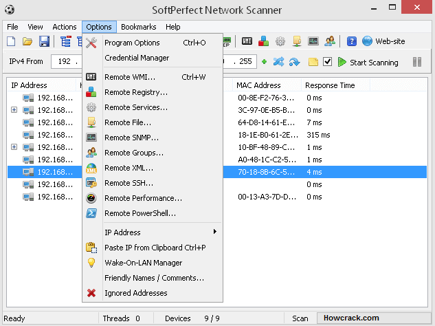The width and height of the screenshot is (435, 326).
Task: Expand the 10-BF-48-89 device row
Action: pos(14,146)
